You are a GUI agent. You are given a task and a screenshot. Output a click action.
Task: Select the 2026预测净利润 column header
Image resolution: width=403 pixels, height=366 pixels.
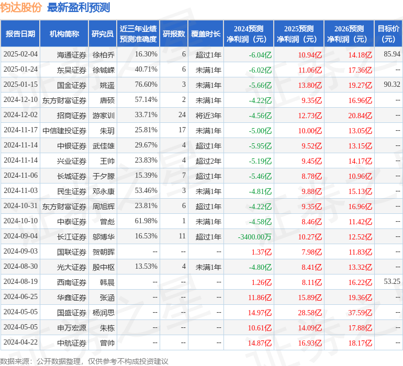point(349,33)
